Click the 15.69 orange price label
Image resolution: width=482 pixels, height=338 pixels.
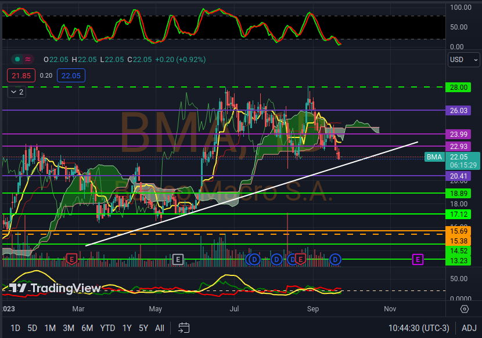point(458,231)
